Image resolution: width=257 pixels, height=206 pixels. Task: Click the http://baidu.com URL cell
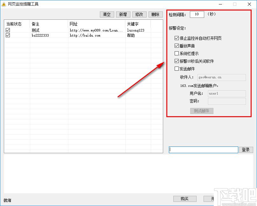click(x=97, y=35)
